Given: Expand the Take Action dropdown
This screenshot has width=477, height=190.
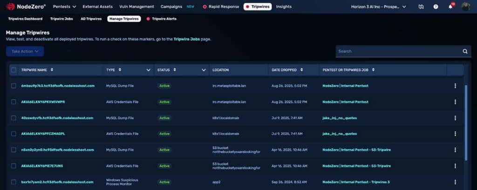Looking at the screenshot, I should (x=25, y=51).
